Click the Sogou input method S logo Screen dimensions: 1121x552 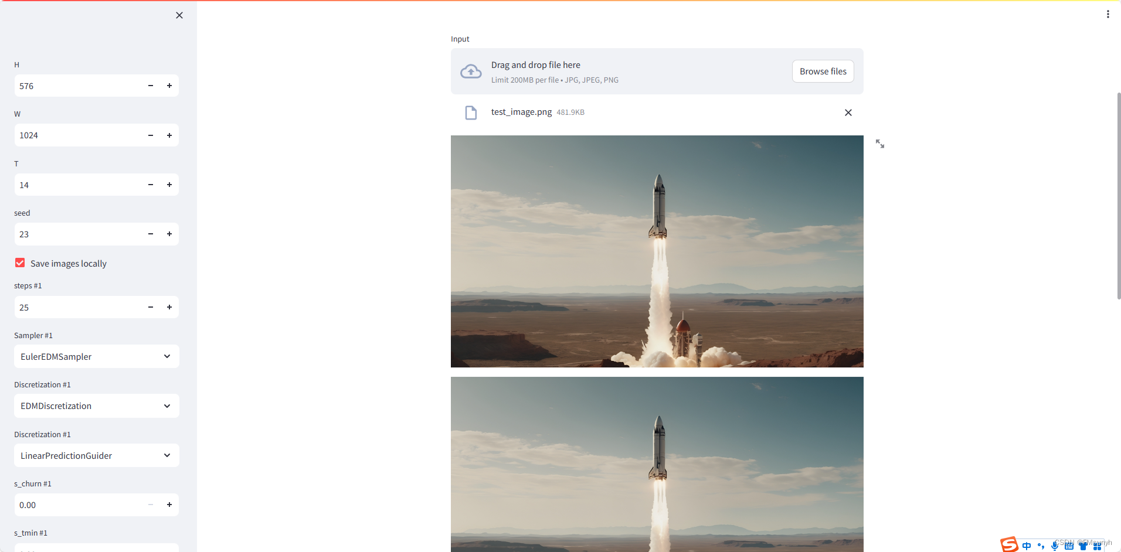[1009, 544]
